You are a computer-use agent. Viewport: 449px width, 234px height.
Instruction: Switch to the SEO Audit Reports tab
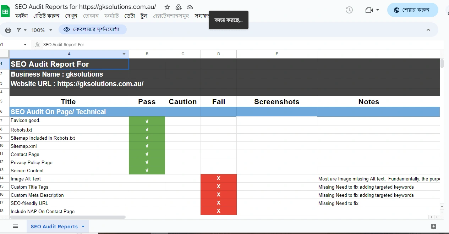(54, 227)
